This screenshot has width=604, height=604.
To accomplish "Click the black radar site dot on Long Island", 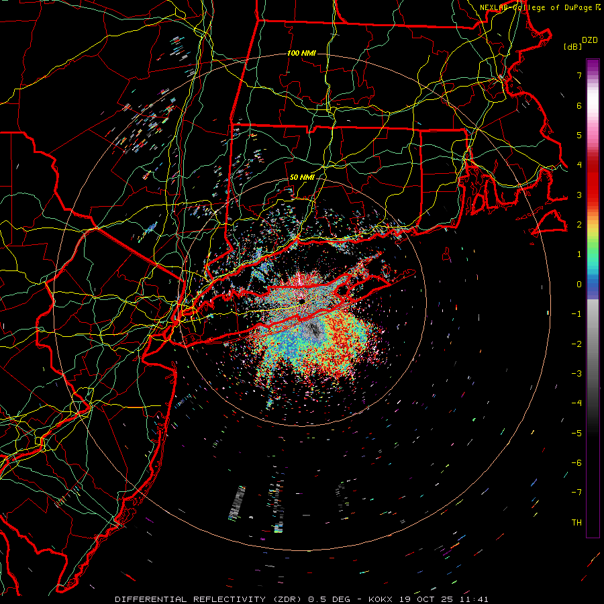I will [x=302, y=301].
